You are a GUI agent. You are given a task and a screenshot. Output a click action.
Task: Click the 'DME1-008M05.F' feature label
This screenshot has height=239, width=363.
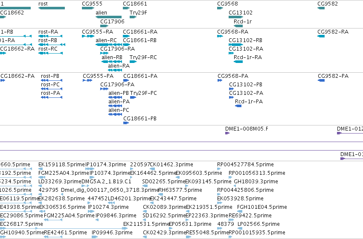pyautogui.click(x=247, y=129)
